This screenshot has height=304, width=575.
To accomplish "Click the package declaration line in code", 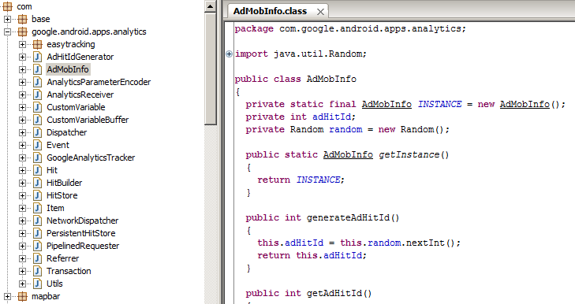I will coord(350,28).
